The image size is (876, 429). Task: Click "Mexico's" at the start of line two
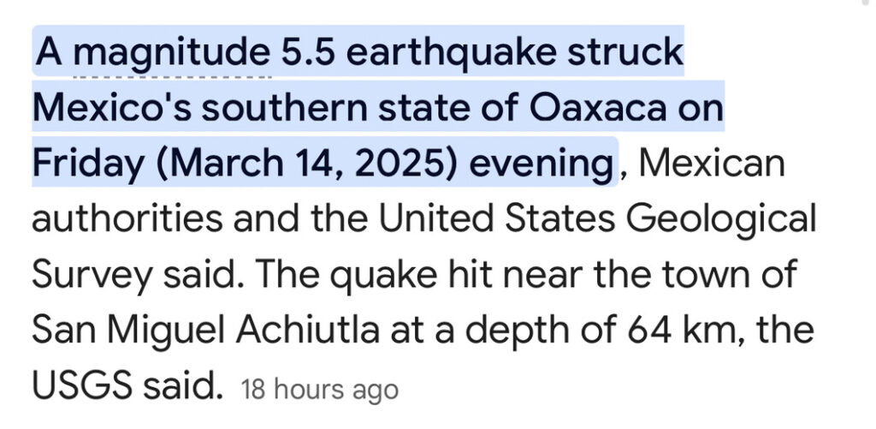tap(112, 108)
